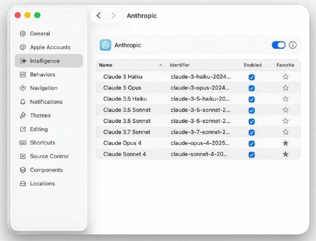Click the Locations drive icon
316x241 pixels.
click(23, 184)
